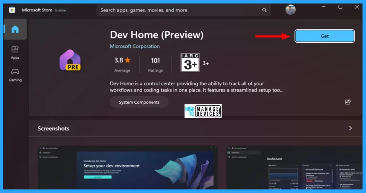Open the Gaming section in the sidebar
Screen dimensions: 366x193
[15, 75]
